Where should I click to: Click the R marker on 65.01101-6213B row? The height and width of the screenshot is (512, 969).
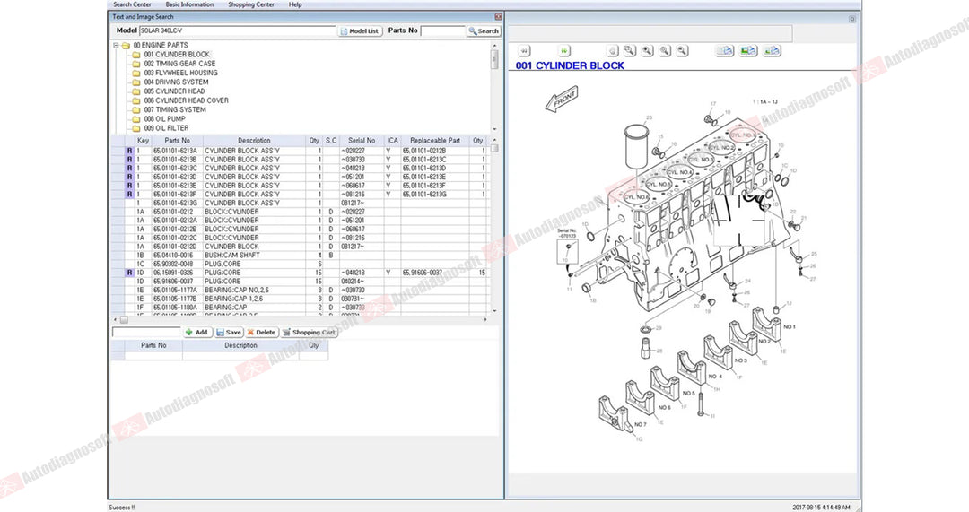coord(129,160)
